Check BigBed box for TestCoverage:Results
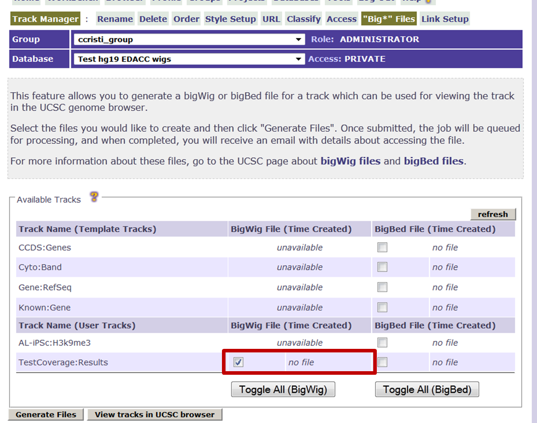537x423 pixels. tap(382, 362)
